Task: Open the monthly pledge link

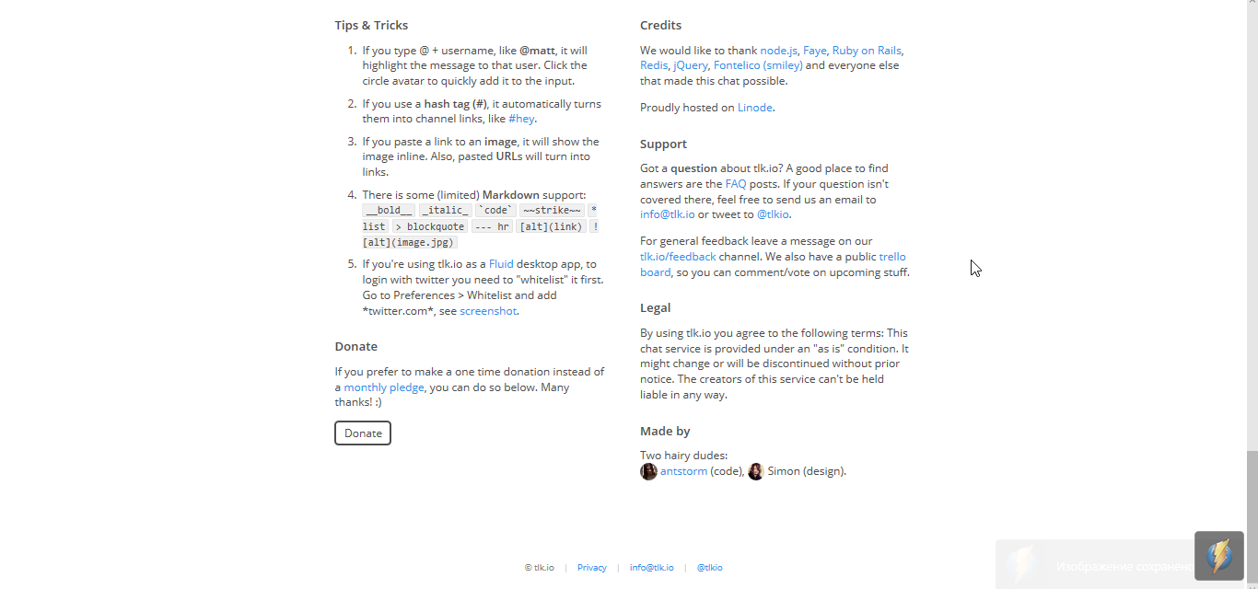Action: click(x=384, y=387)
